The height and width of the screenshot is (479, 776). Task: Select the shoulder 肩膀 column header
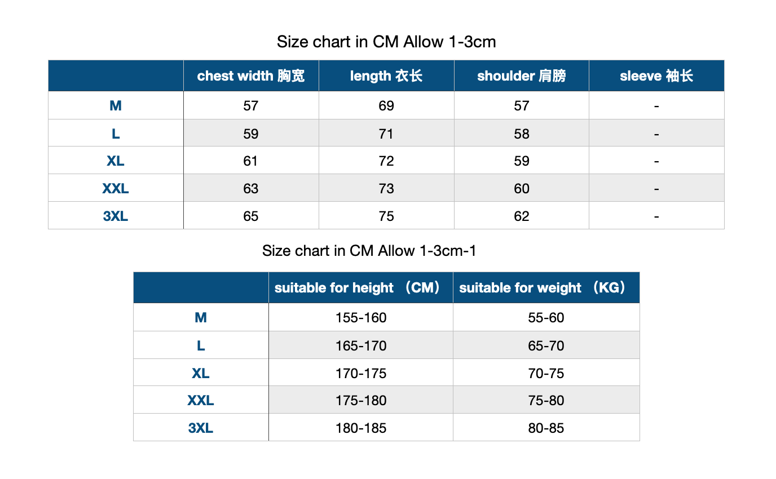tap(522, 76)
